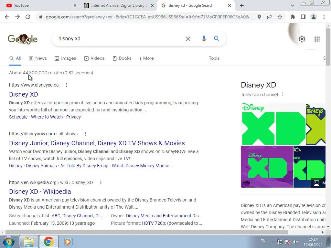Image resolution: width=331 pixels, height=248 pixels.
Task: Open the large green Disney XD logo image
Action: (273, 124)
